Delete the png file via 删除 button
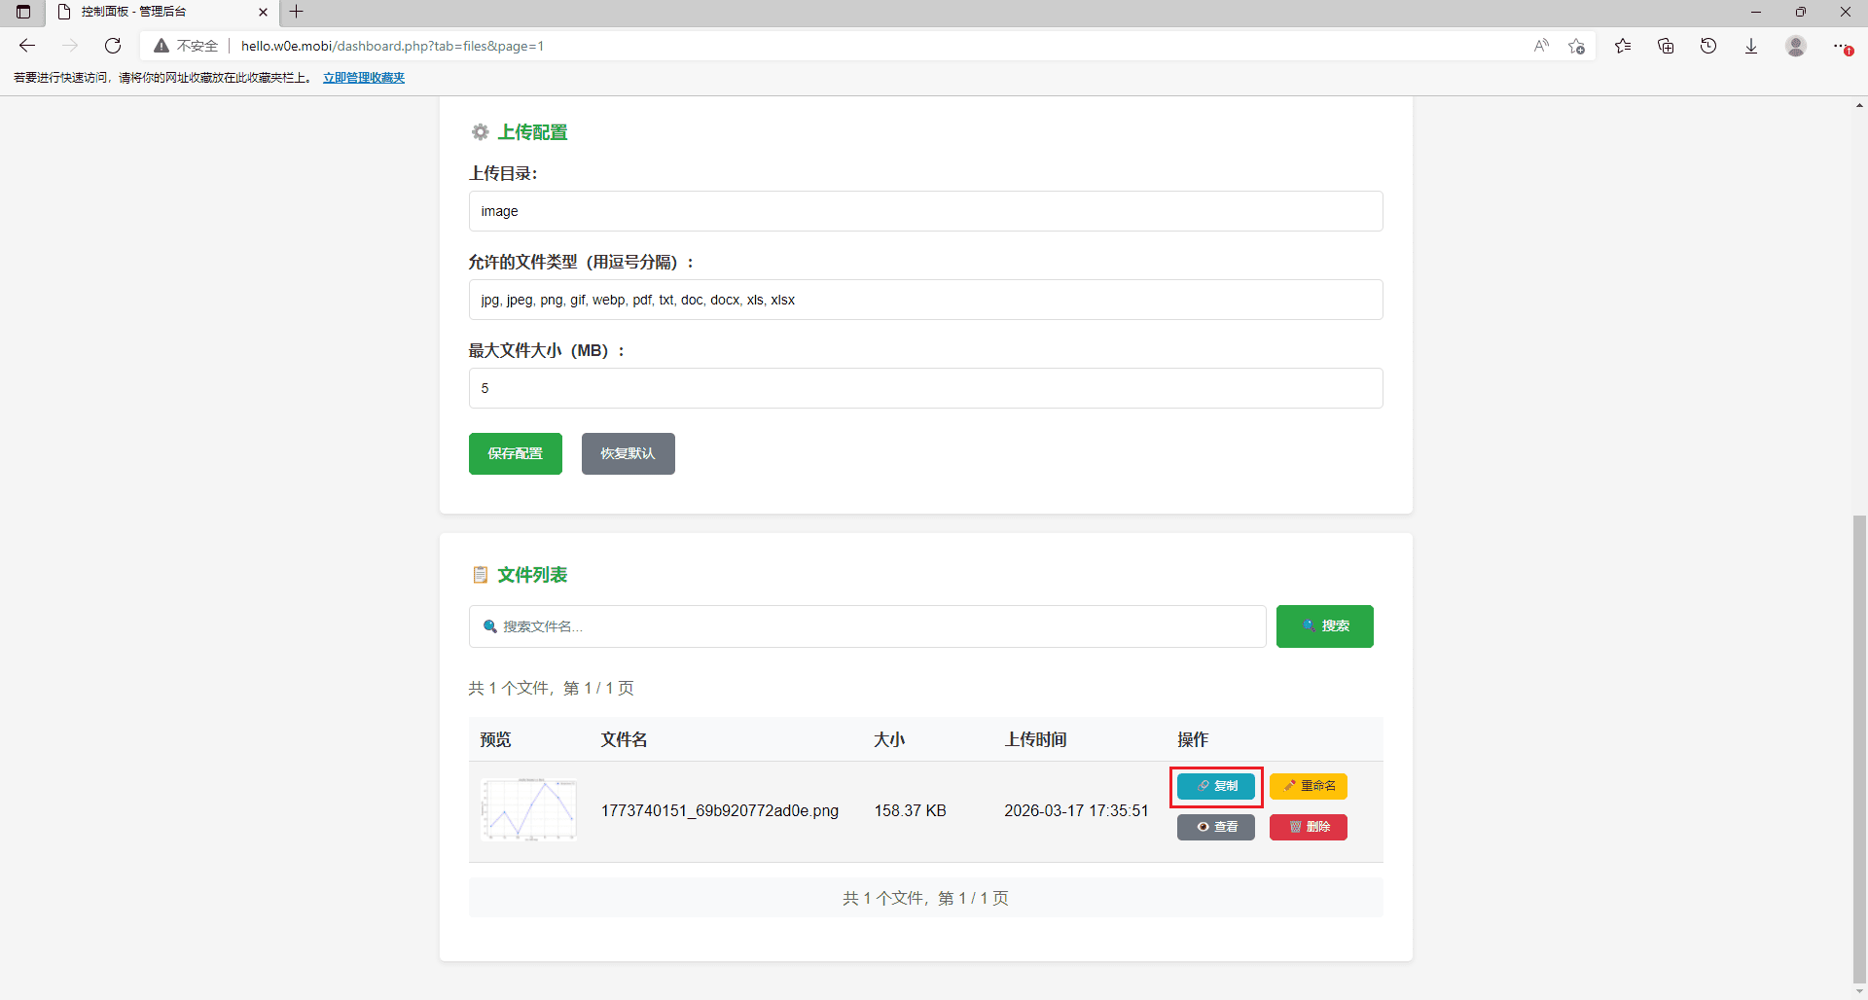The height and width of the screenshot is (1000, 1868). [x=1308, y=827]
